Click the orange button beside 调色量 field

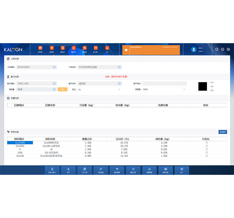[x=63, y=89]
